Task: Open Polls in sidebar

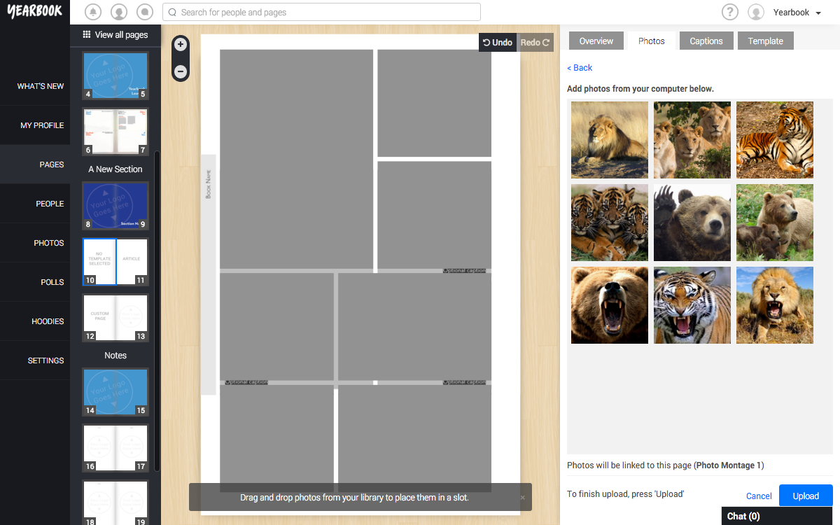Action: pos(35,282)
